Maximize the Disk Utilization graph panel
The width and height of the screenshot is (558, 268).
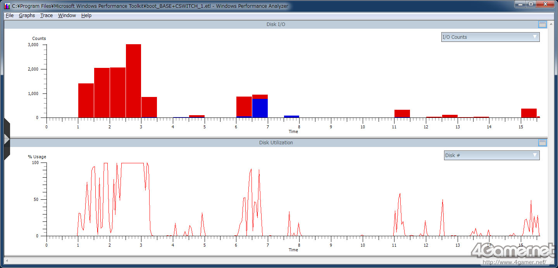[x=542, y=143]
